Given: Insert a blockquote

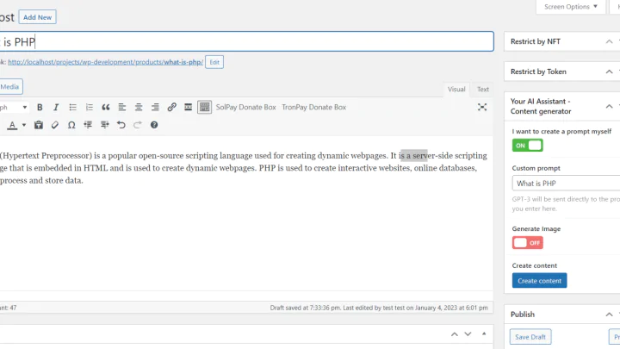Looking at the screenshot, I should coord(106,108).
